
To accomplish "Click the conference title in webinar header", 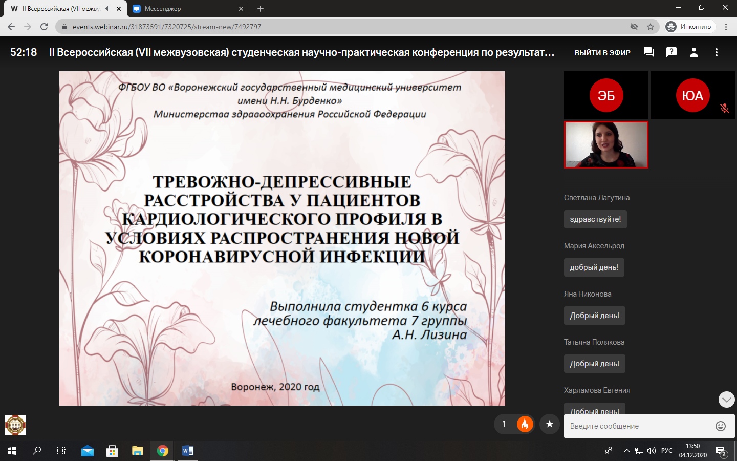I will point(301,52).
